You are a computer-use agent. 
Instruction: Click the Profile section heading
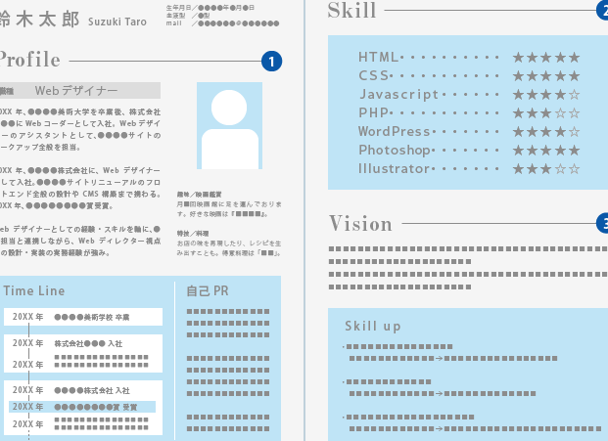click(x=29, y=61)
